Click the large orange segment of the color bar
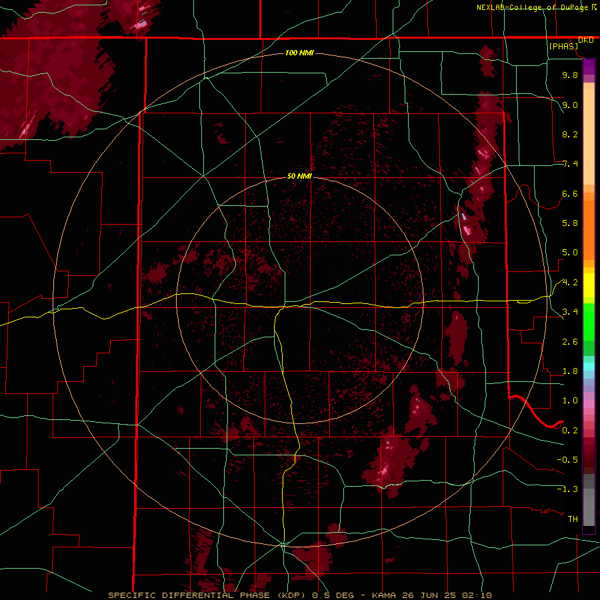Viewport: 600px width, 600px height. [x=589, y=230]
